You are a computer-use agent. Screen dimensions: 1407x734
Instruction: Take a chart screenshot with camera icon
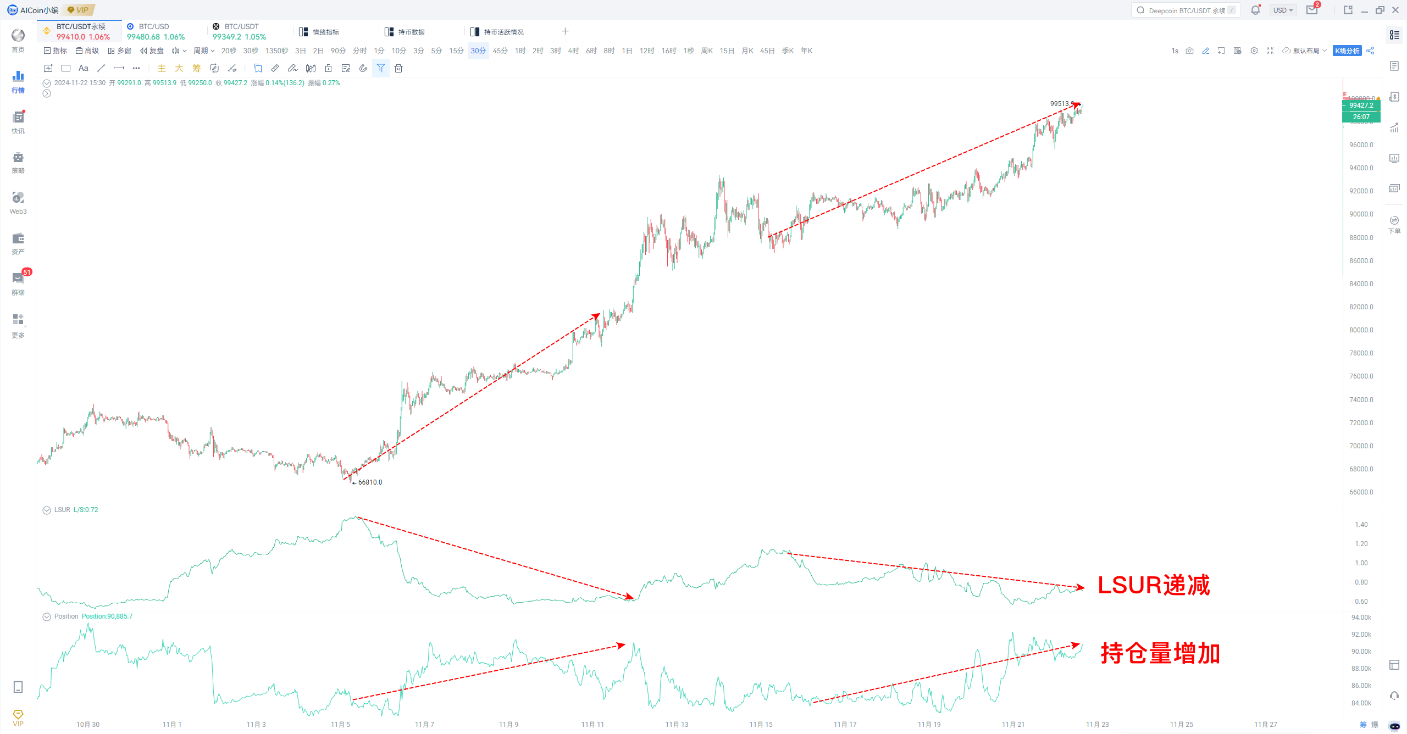(1190, 51)
